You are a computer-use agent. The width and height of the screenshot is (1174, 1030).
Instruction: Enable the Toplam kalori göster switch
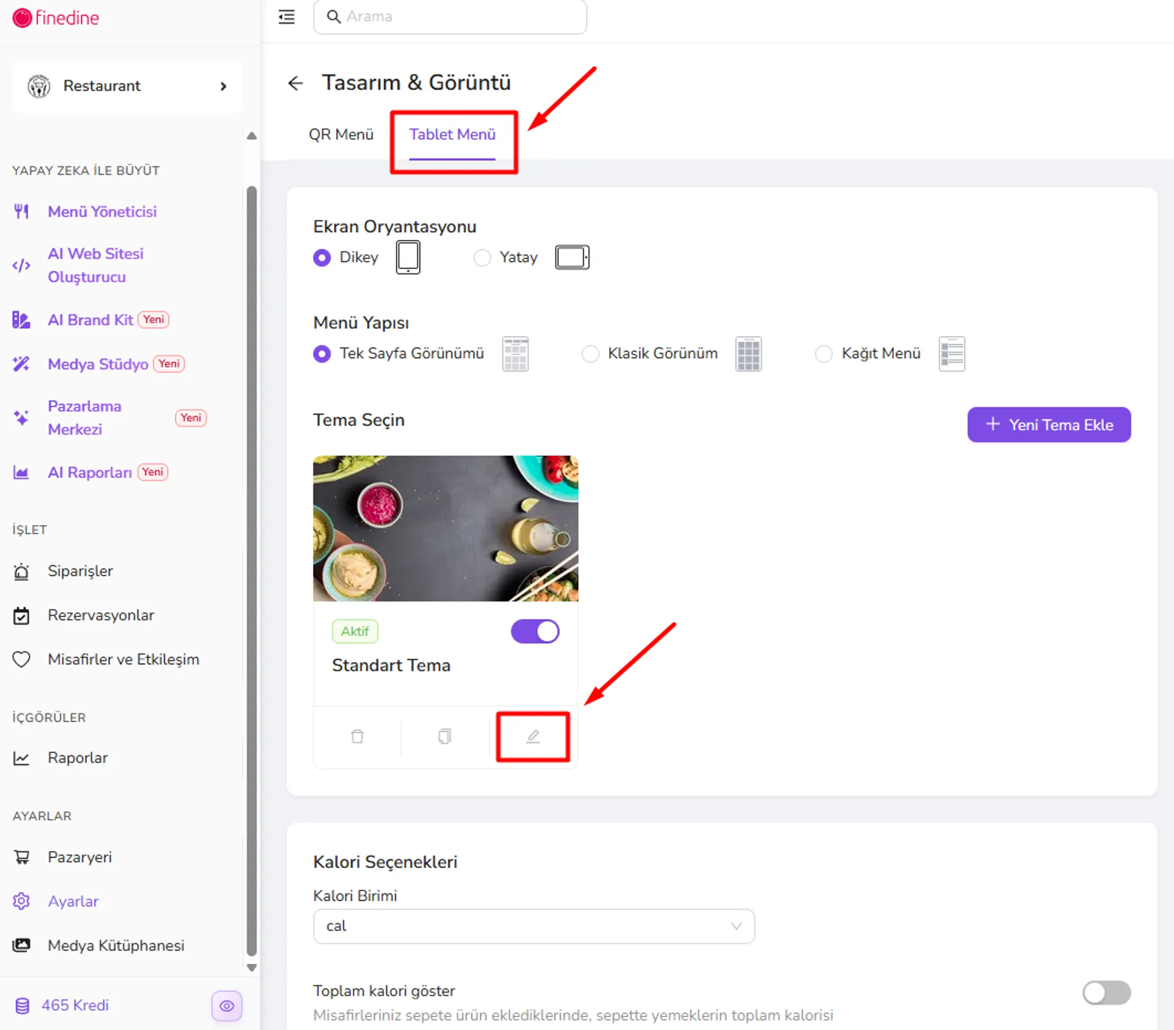click(1106, 992)
